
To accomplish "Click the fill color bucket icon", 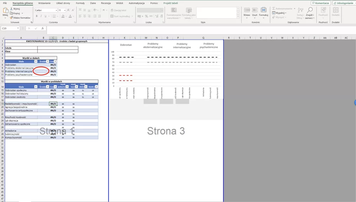I will click(63, 16).
